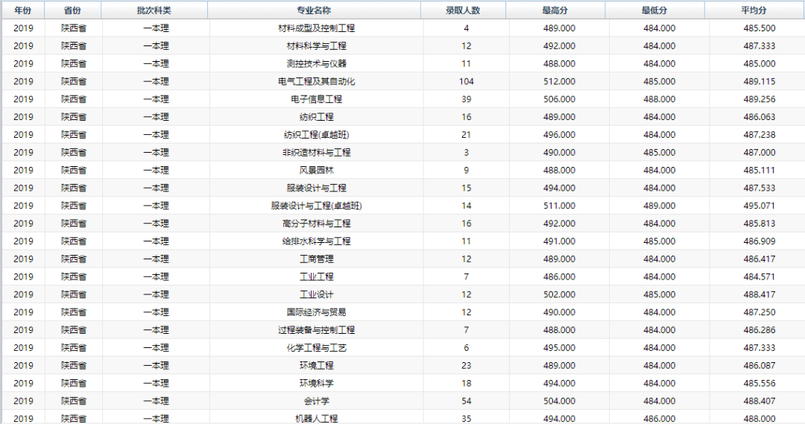The width and height of the screenshot is (805, 424).
Task: Select the 高分子材料与工程 cell
Action: [316, 224]
